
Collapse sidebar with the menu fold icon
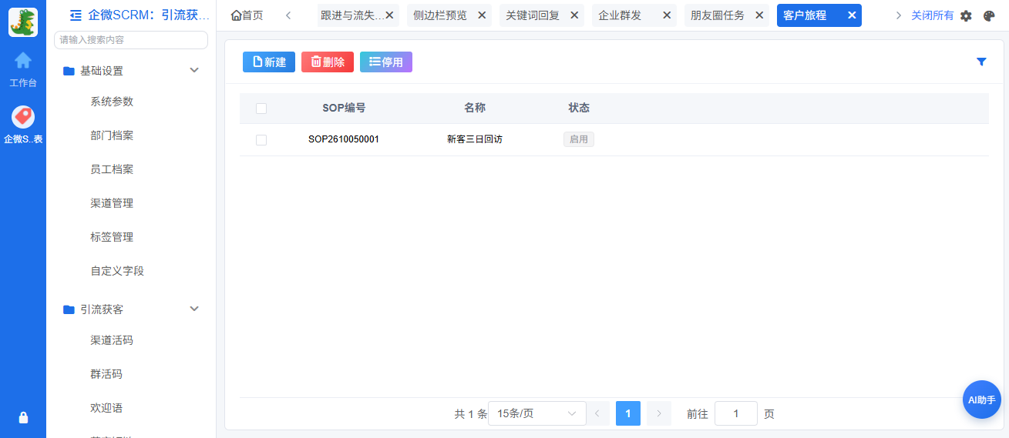(76, 15)
